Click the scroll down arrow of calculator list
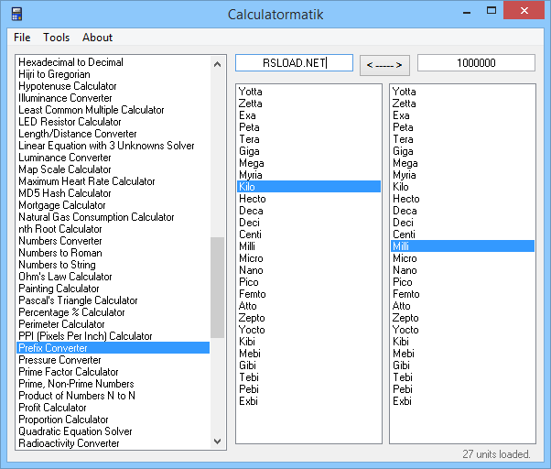The width and height of the screenshot is (551, 469). pos(217,442)
